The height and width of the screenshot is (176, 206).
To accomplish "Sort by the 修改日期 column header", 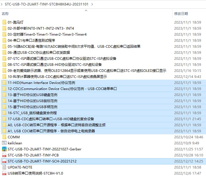I will (x=181, y=14).
